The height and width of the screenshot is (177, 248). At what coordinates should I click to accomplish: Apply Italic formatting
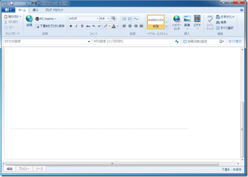tap(77, 26)
